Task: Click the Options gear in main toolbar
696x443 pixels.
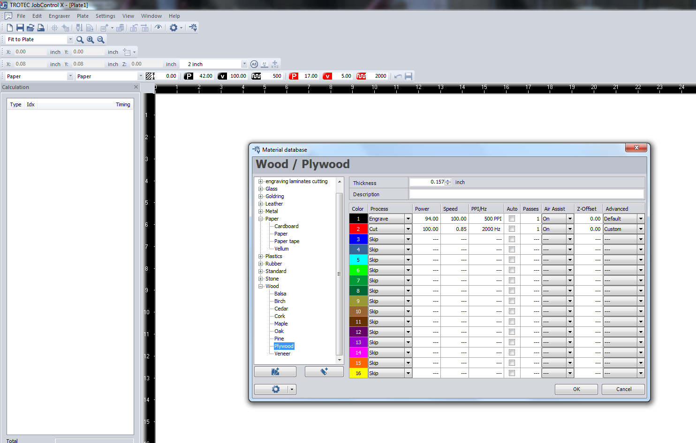Action: tap(174, 28)
